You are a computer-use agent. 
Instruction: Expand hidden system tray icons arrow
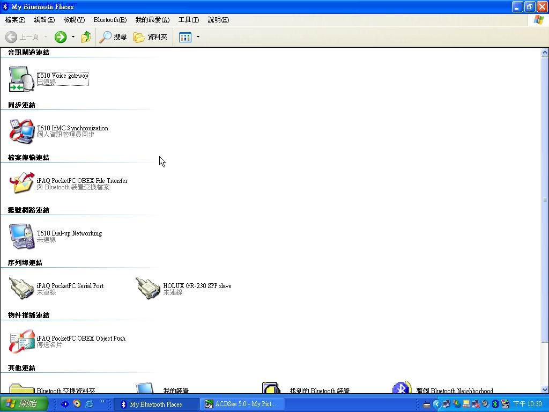click(x=436, y=404)
